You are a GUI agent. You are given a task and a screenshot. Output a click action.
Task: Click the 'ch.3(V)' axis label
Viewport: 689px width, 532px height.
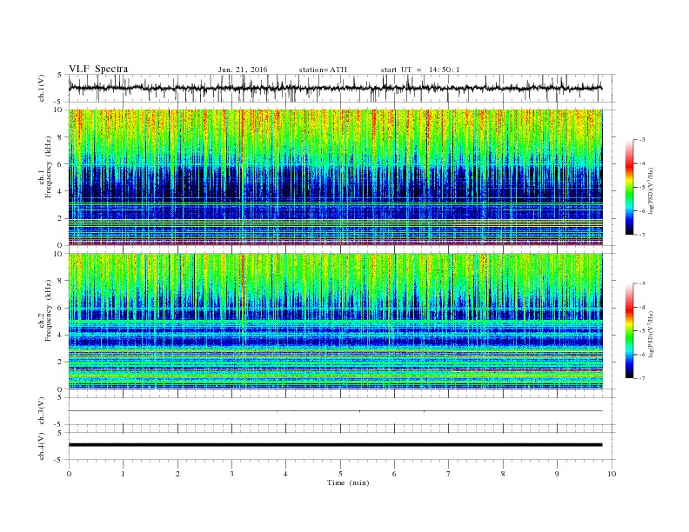pos(42,411)
